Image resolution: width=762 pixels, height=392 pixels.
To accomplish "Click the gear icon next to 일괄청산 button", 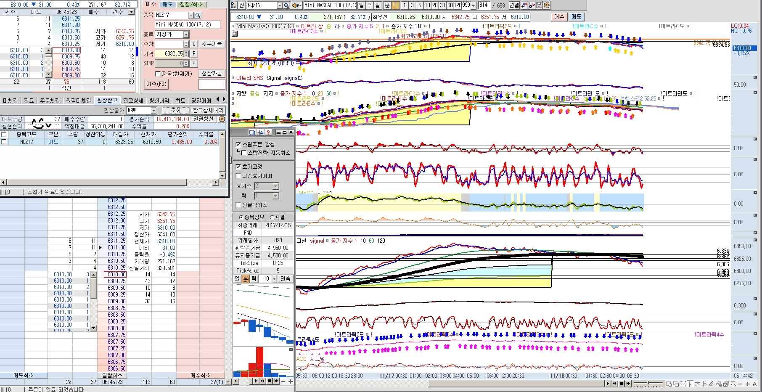I will (222, 119).
